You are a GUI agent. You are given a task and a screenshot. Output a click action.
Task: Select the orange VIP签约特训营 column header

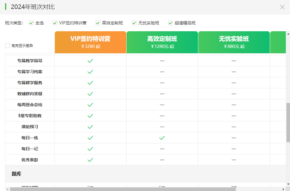pos(90,42)
